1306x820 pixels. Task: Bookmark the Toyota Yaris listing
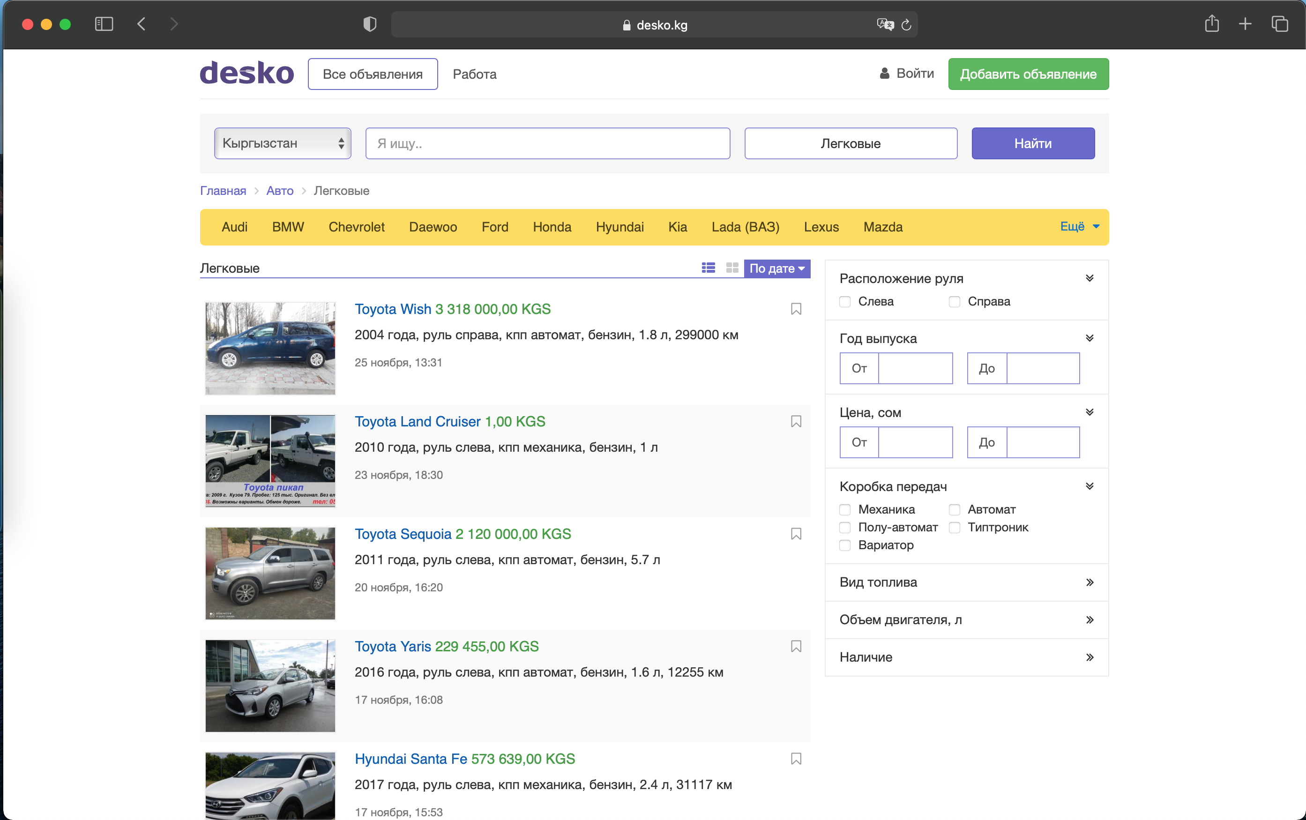796,647
